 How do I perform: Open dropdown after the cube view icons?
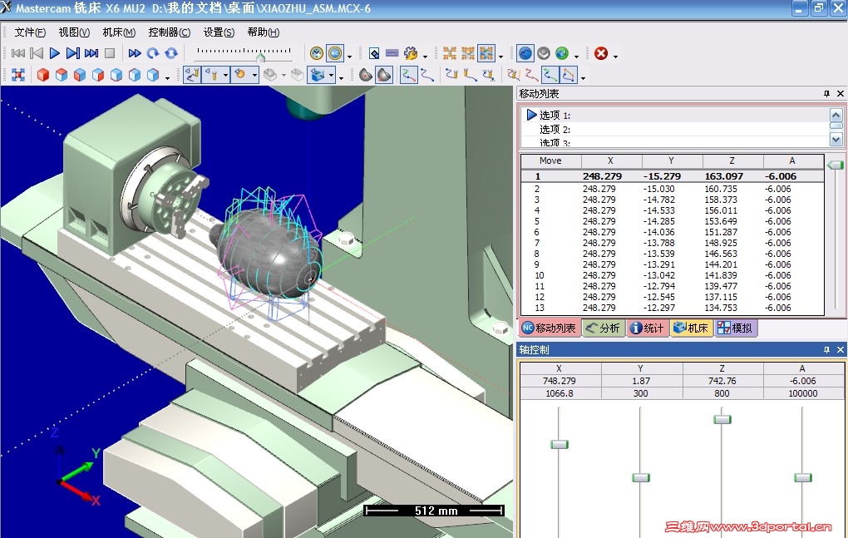167,78
